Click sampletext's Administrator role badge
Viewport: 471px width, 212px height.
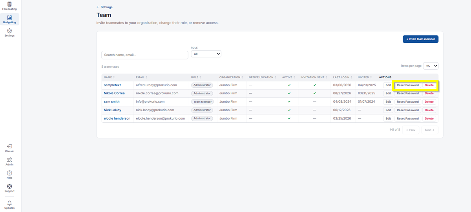pos(202,85)
